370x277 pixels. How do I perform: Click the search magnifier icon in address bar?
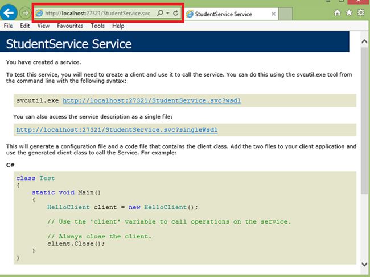coord(160,13)
